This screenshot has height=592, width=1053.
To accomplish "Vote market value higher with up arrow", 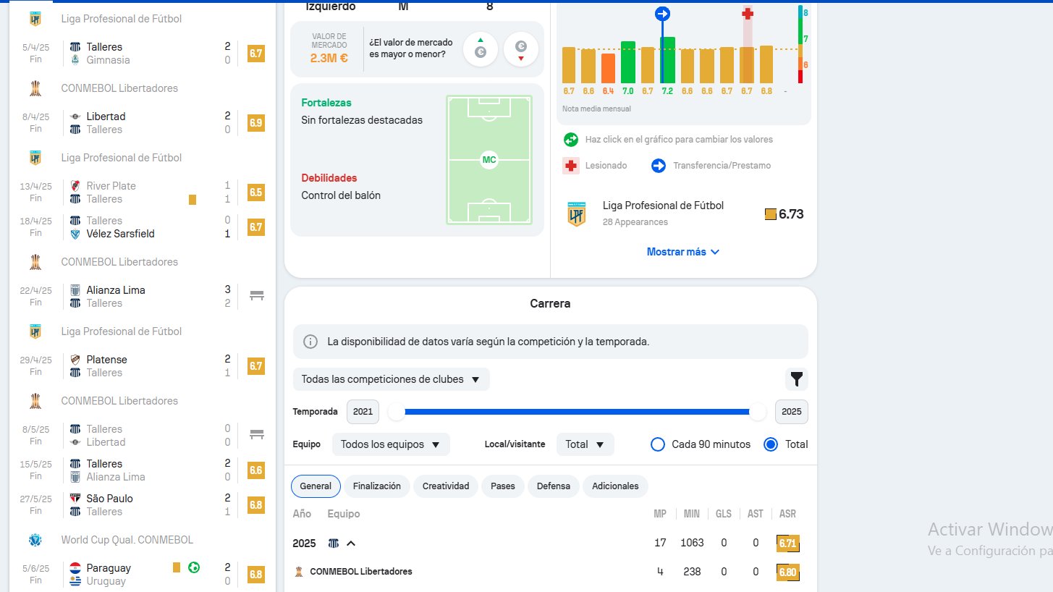I will coord(480,49).
